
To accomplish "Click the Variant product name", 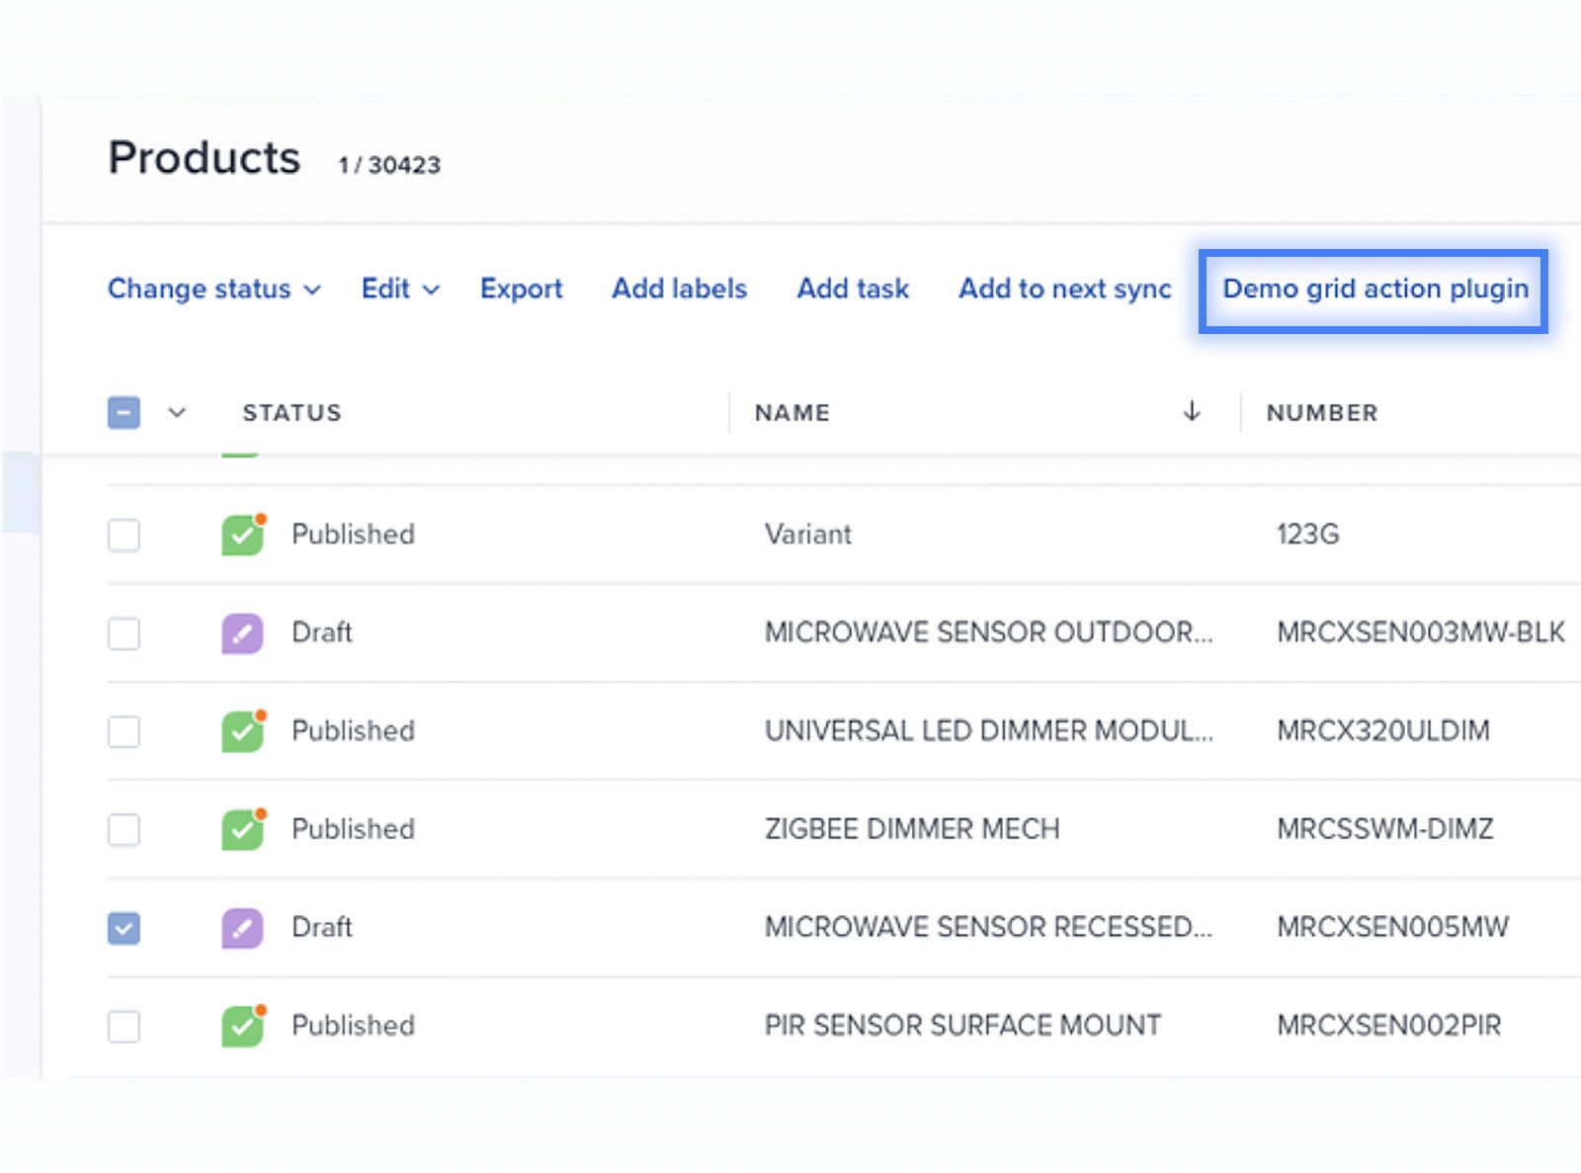I will pyautogui.click(x=807, y=535).
